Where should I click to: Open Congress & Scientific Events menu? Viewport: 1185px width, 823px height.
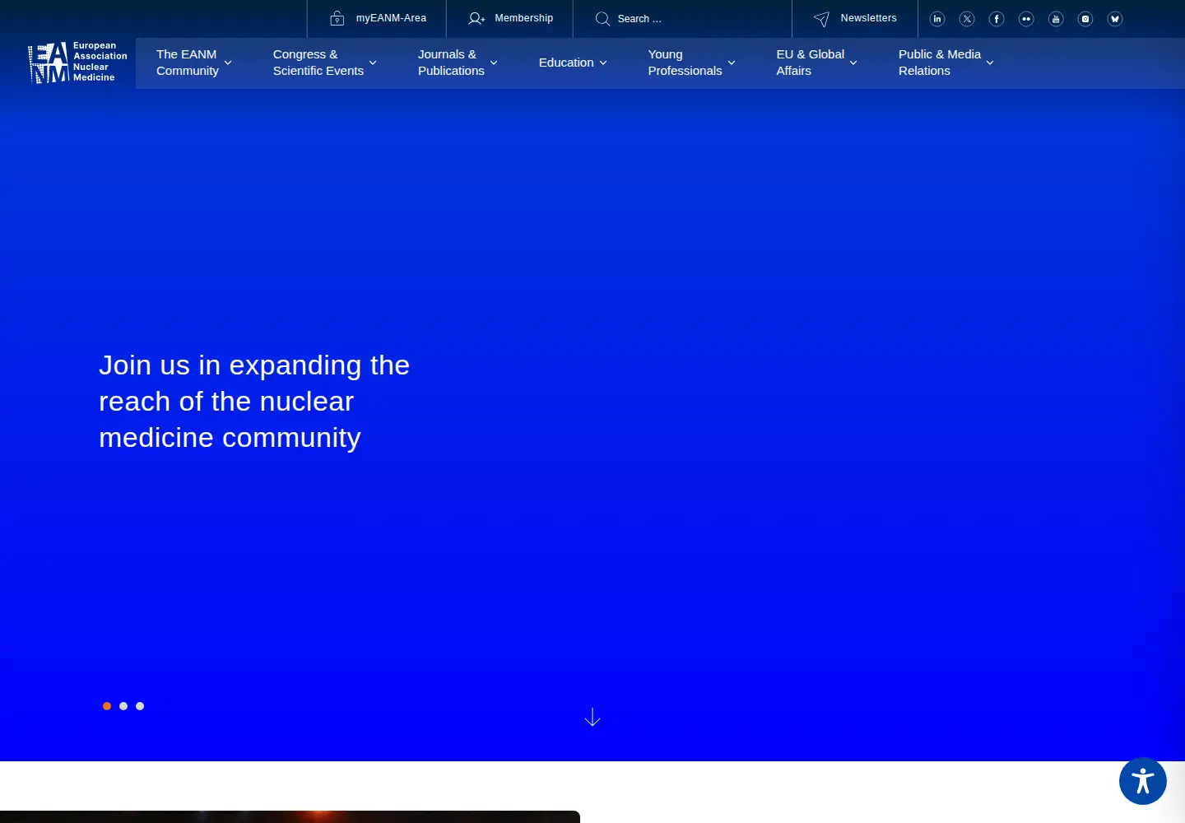tap(318, 63)
